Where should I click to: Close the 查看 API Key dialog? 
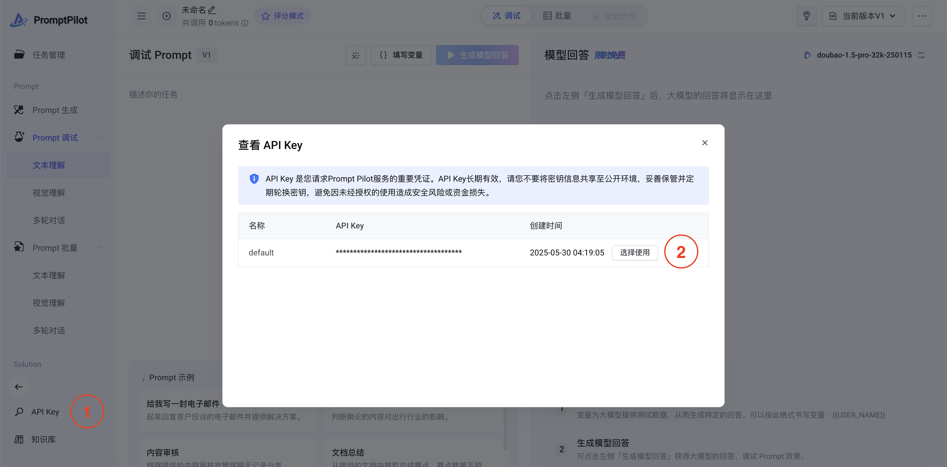705,142
